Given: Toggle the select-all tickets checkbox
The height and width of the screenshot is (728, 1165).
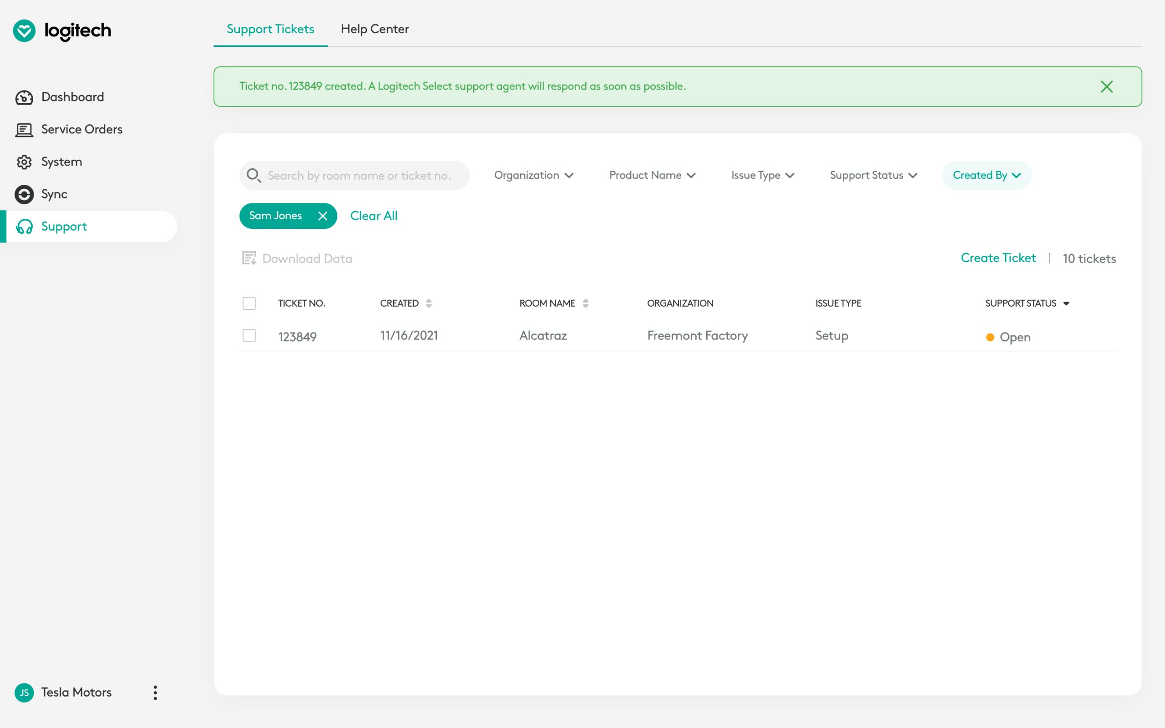Looking at the screenshot, I should click(249, 303).
